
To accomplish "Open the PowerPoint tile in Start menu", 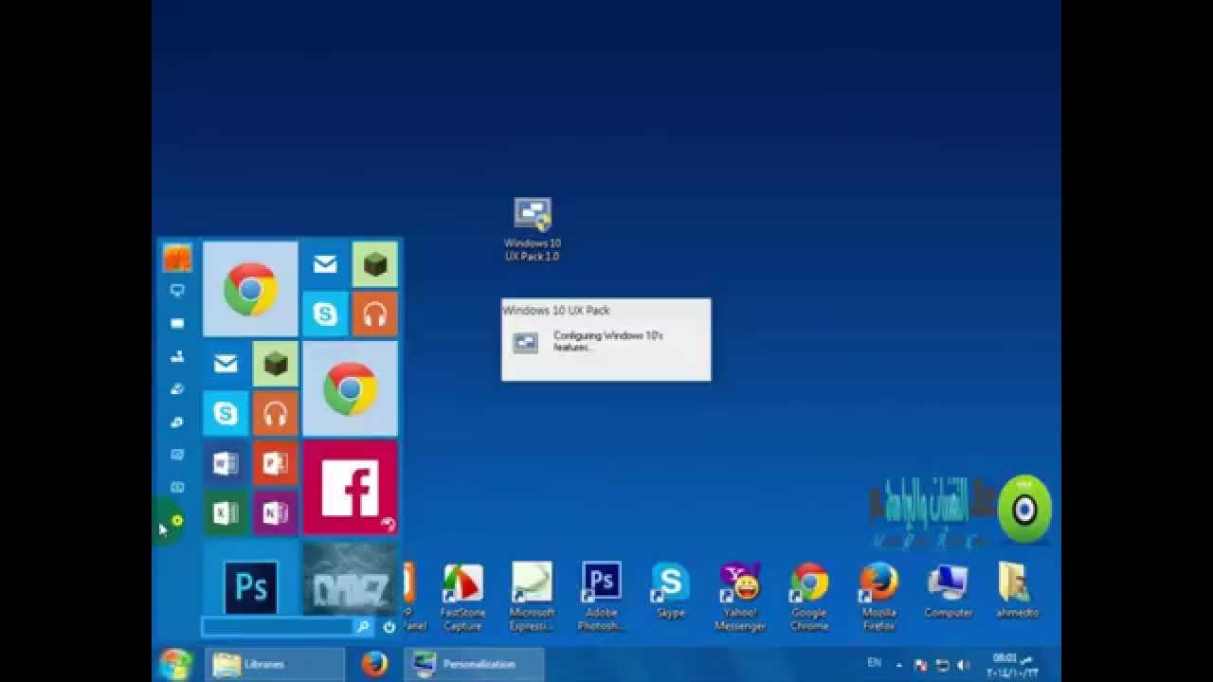I will (276, 463).
